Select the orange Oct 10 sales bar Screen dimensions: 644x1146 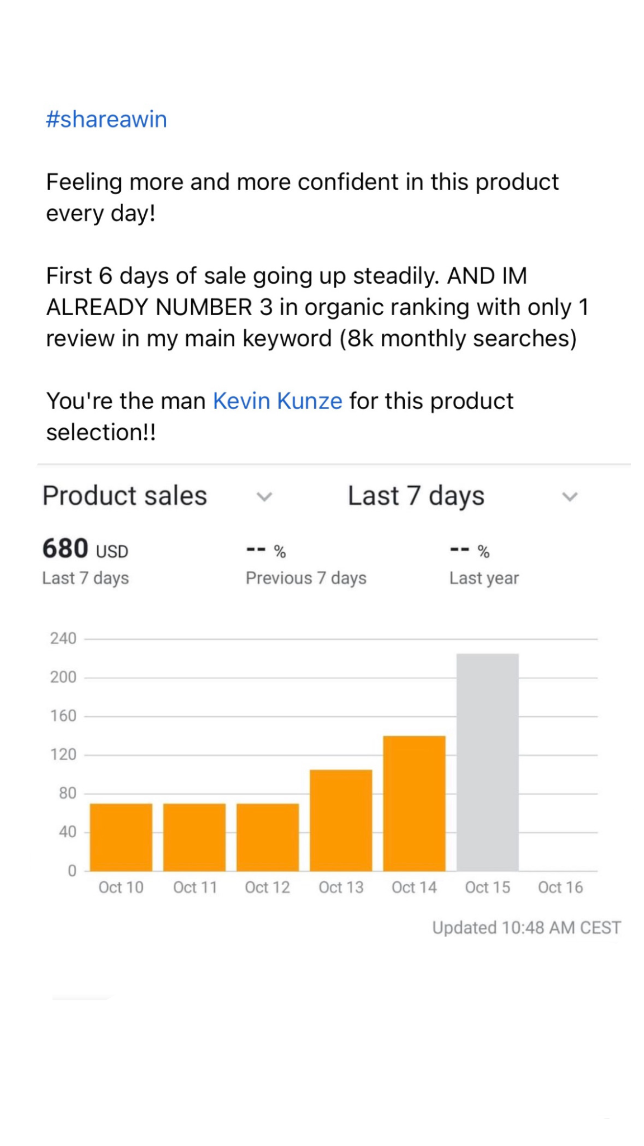pos(121,837)
